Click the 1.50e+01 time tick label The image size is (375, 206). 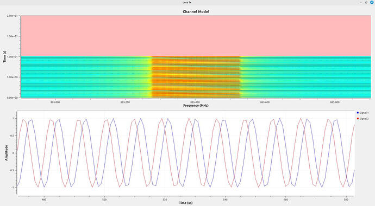(12, 36)
